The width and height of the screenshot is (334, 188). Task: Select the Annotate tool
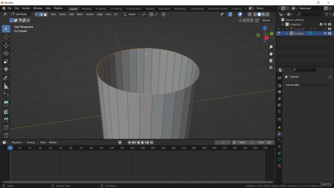[x=6, y=78]
